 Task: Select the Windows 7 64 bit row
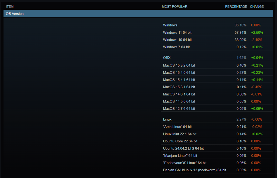coord(217,47)
